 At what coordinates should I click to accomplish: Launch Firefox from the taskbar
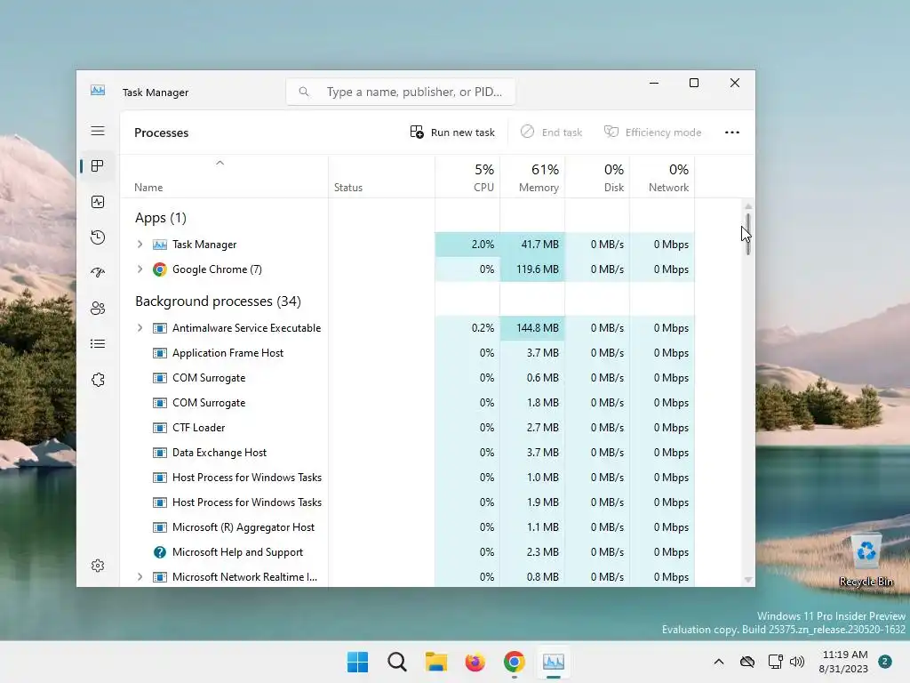click(475, 662)
